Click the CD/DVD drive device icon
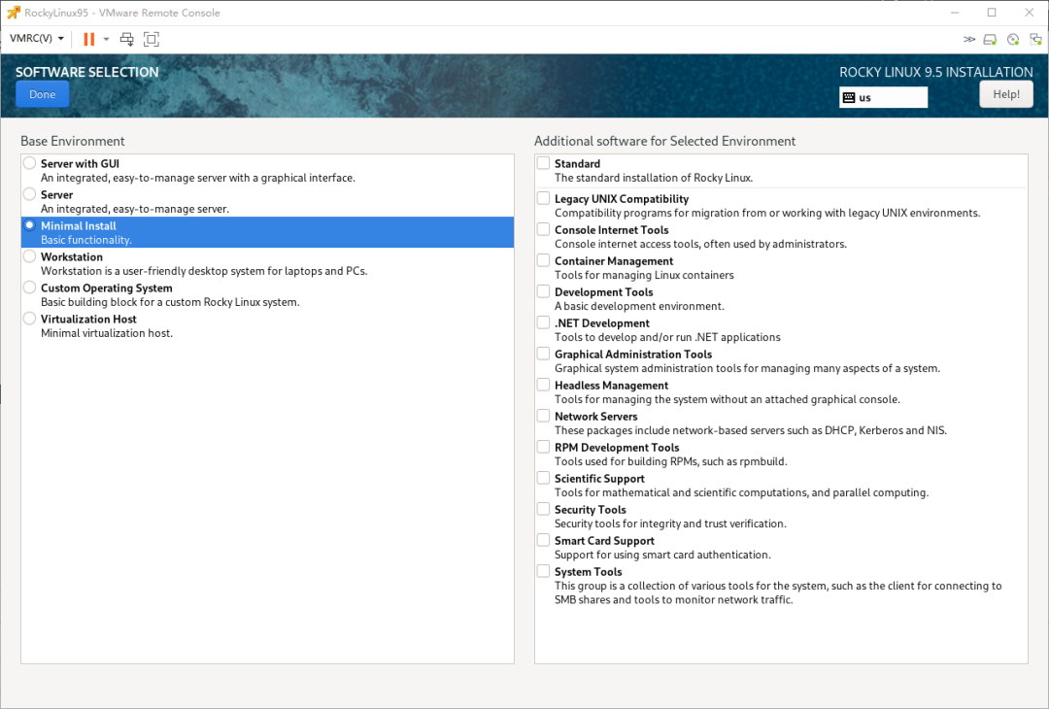 [x=1013, y=40]
